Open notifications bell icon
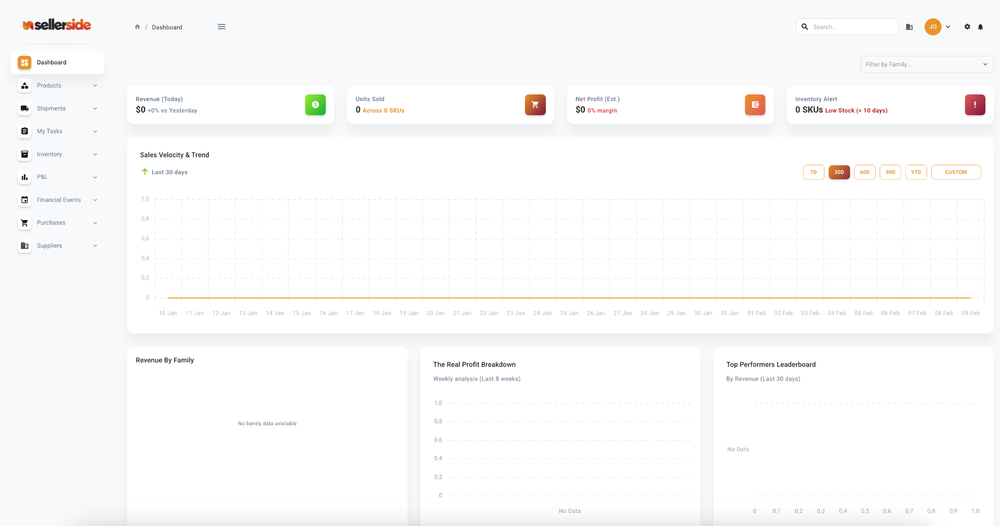The height and width of the screenshot is (526, 1000). pyautogui.click(x=980, y=27)
